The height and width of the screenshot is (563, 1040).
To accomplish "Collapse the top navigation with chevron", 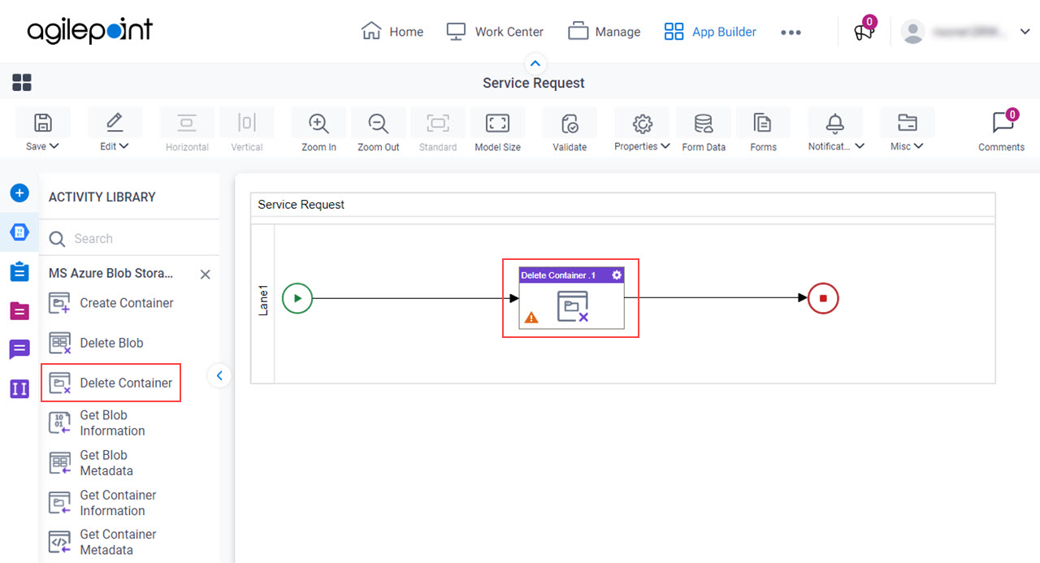I will [x=535, y=63].
